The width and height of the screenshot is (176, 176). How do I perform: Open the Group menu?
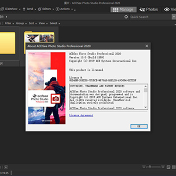21,23
